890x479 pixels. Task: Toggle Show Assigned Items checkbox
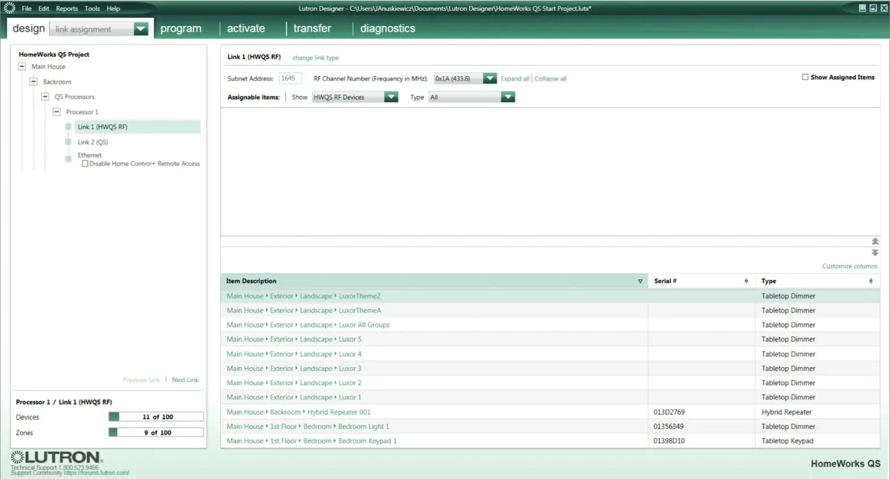tap(805, 77)
